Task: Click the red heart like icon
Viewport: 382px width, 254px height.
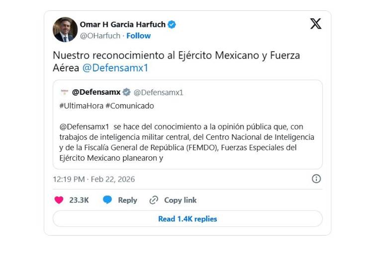Action: (59, 200)
